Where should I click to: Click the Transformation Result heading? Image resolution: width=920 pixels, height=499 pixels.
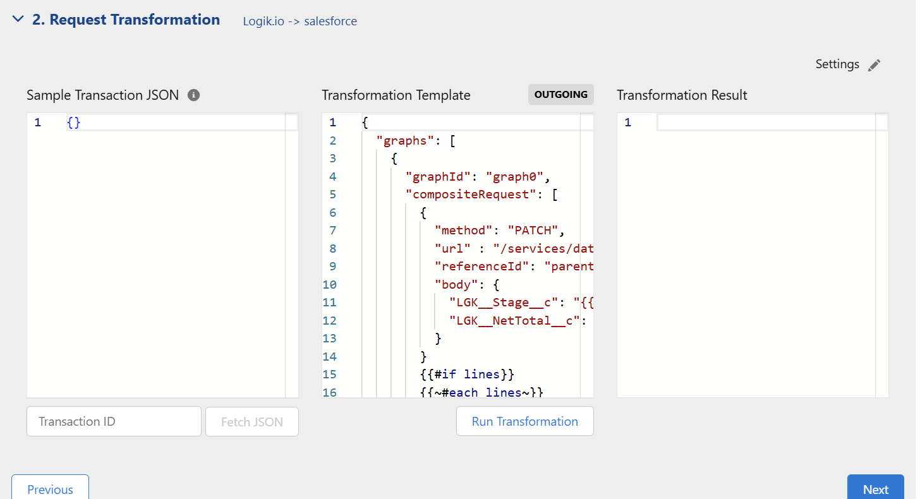682,95
